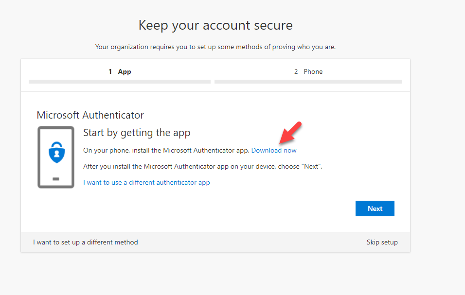Click the progress bar under App step

click(x=120, y=82)
